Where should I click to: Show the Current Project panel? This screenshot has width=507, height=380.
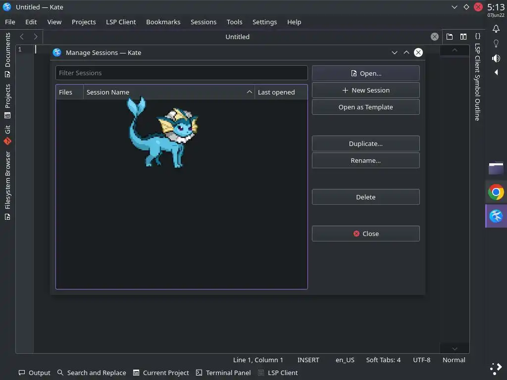click(x=161, y=373)
